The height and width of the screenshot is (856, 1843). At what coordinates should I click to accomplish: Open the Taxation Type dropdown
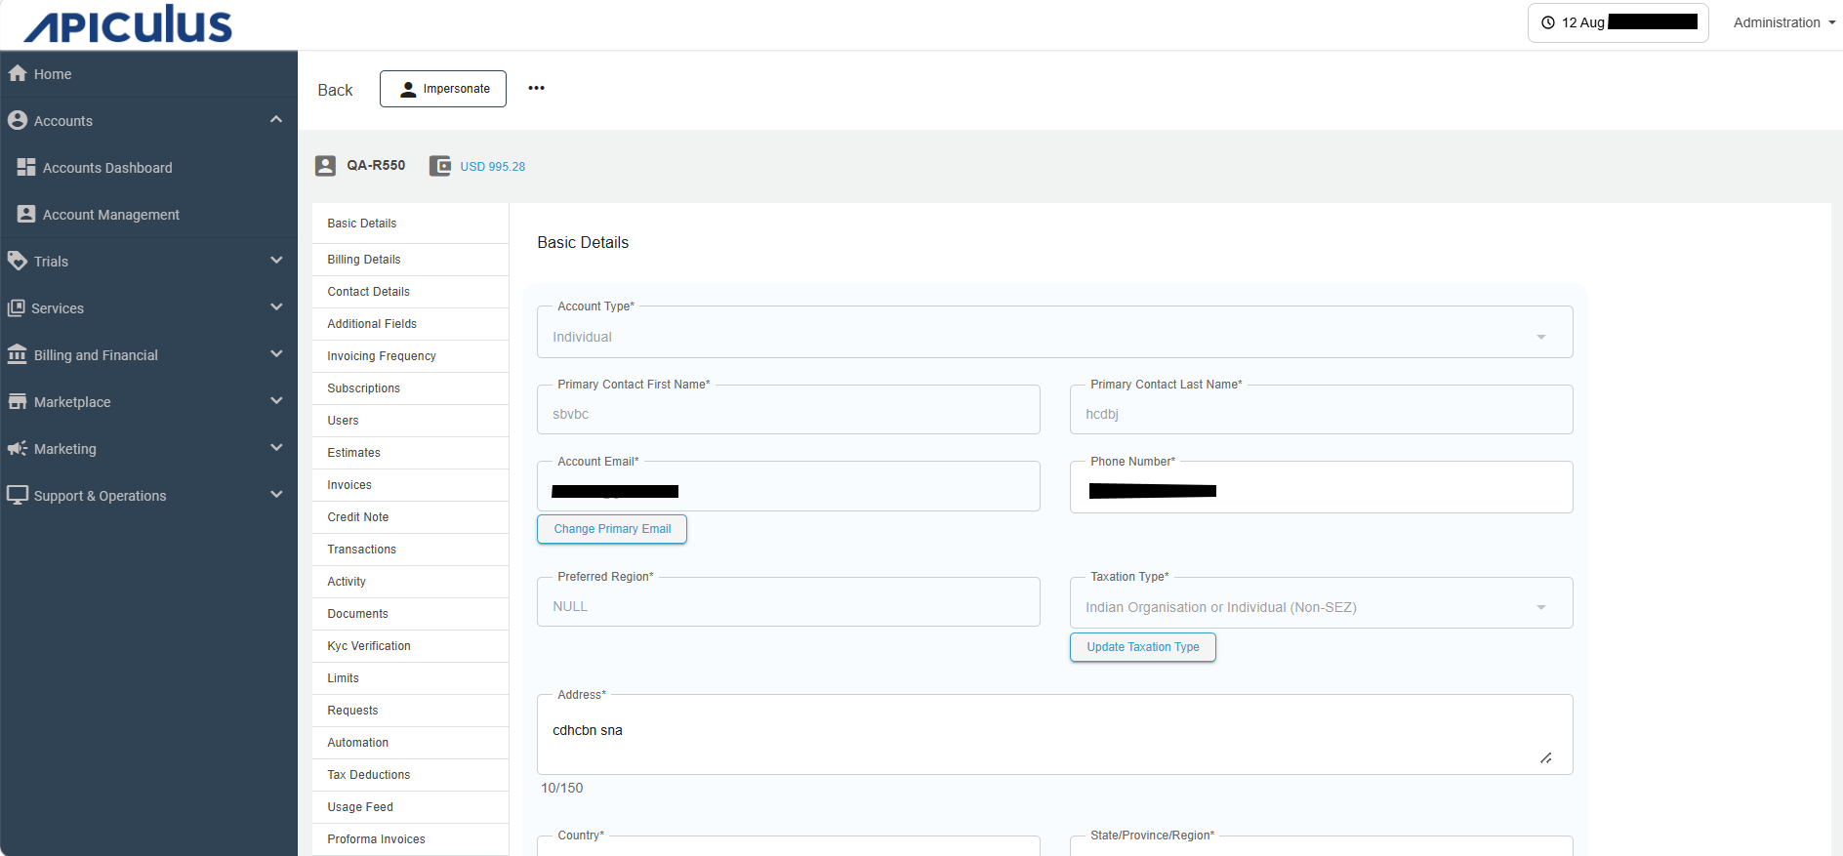pos(1321,602)
